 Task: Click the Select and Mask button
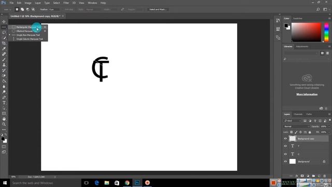coord(158,9)
